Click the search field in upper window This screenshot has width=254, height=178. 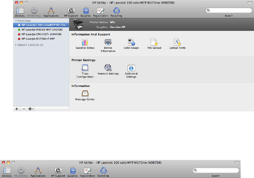click(x=229, y=10)
